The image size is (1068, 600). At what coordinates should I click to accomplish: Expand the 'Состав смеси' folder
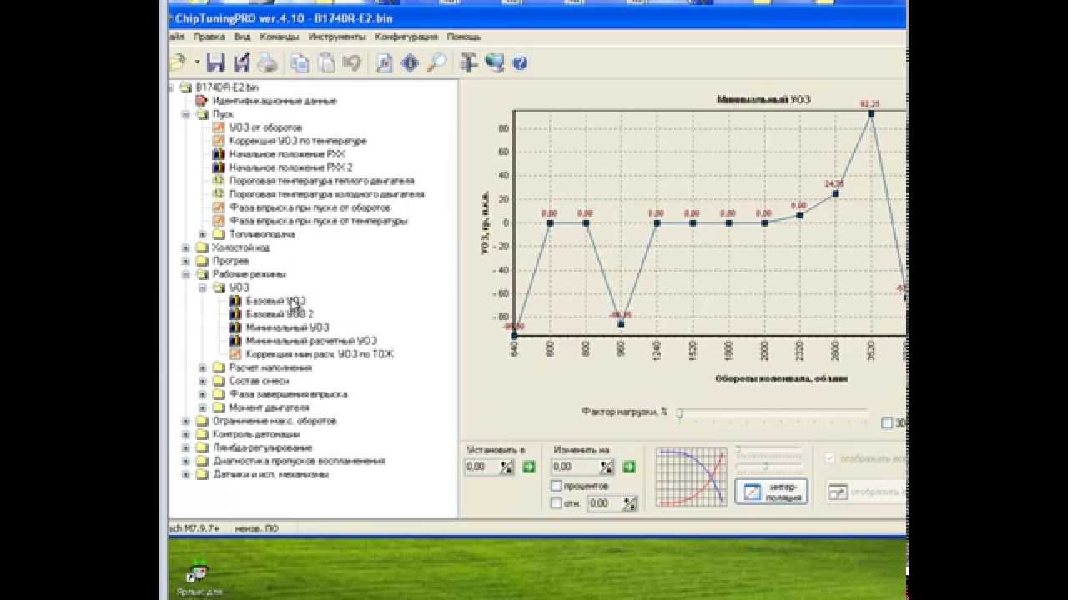(203, 381)
